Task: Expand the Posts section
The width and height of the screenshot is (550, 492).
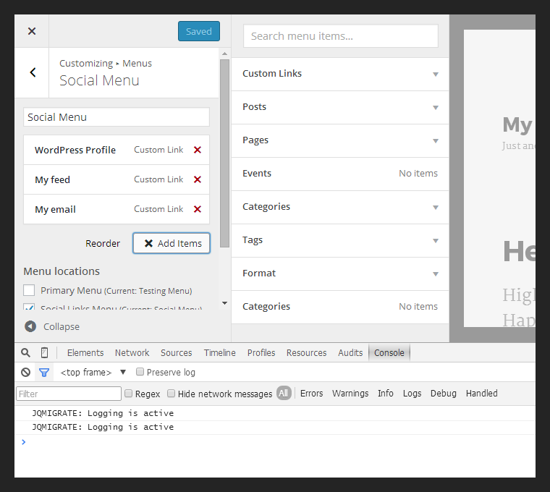Action: tap(340, 107)
